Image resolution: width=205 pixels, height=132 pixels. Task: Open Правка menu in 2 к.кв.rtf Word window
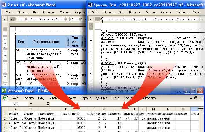[23, 12]
